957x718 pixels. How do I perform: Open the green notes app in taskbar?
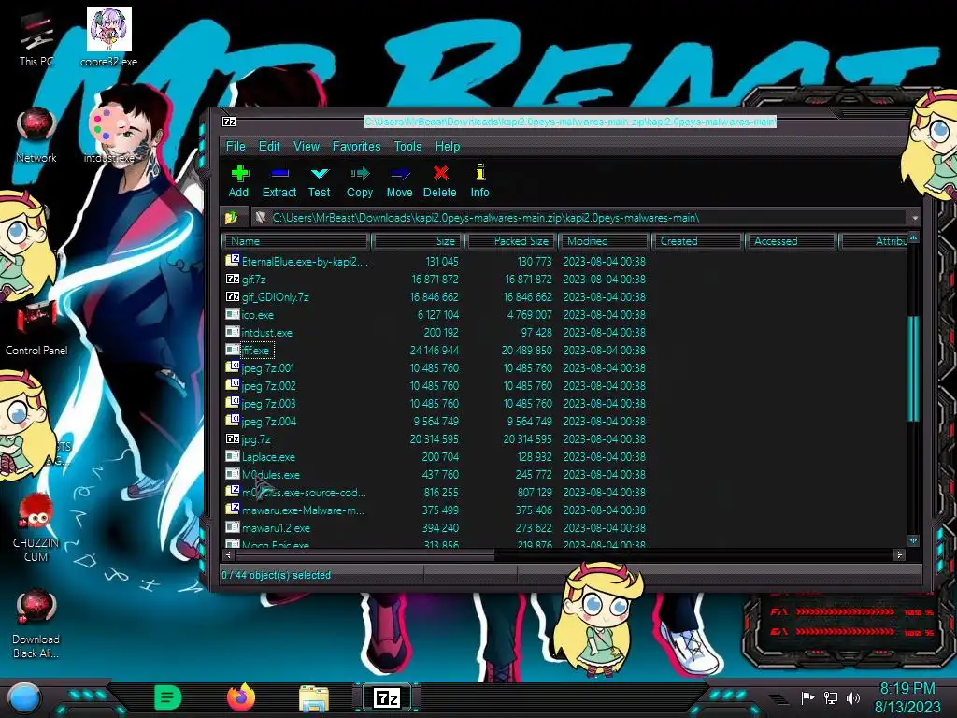(x=168, y=697)
